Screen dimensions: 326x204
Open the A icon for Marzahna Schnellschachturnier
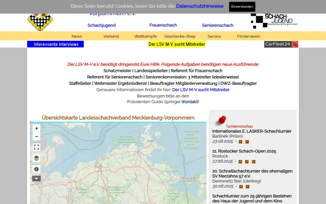241,187
